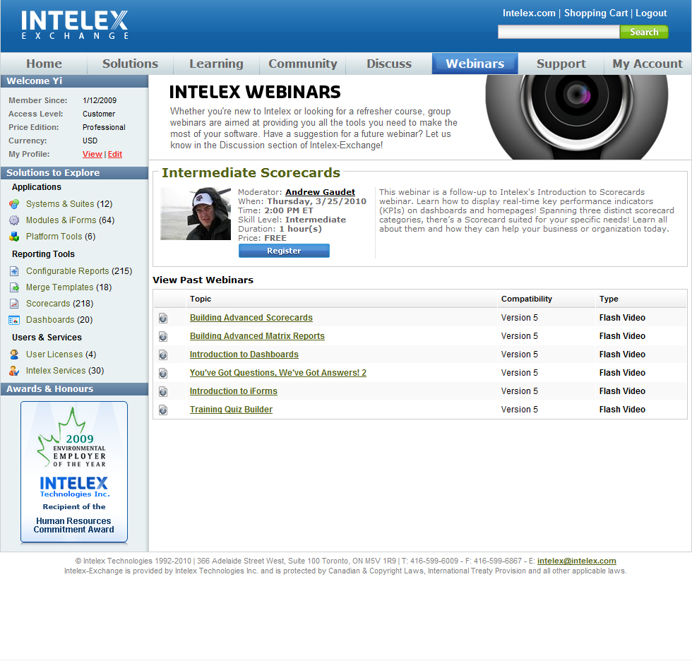This screenshot has width=692, height=661.
Task: Open the Shopping Cart link
Action: point(596,13)
